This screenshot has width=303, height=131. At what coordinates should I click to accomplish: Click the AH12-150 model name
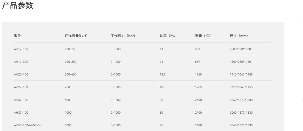click(x=21, y=49)
